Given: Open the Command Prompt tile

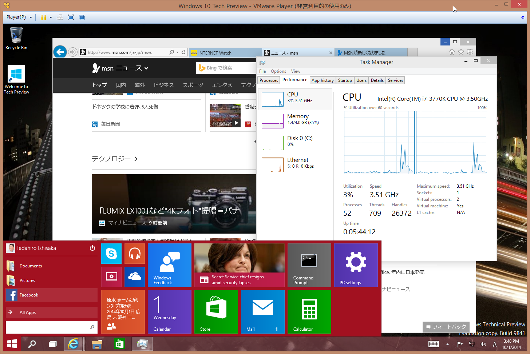Looking at the screenshot, I should pyautogui.click(x=309, y=265).
